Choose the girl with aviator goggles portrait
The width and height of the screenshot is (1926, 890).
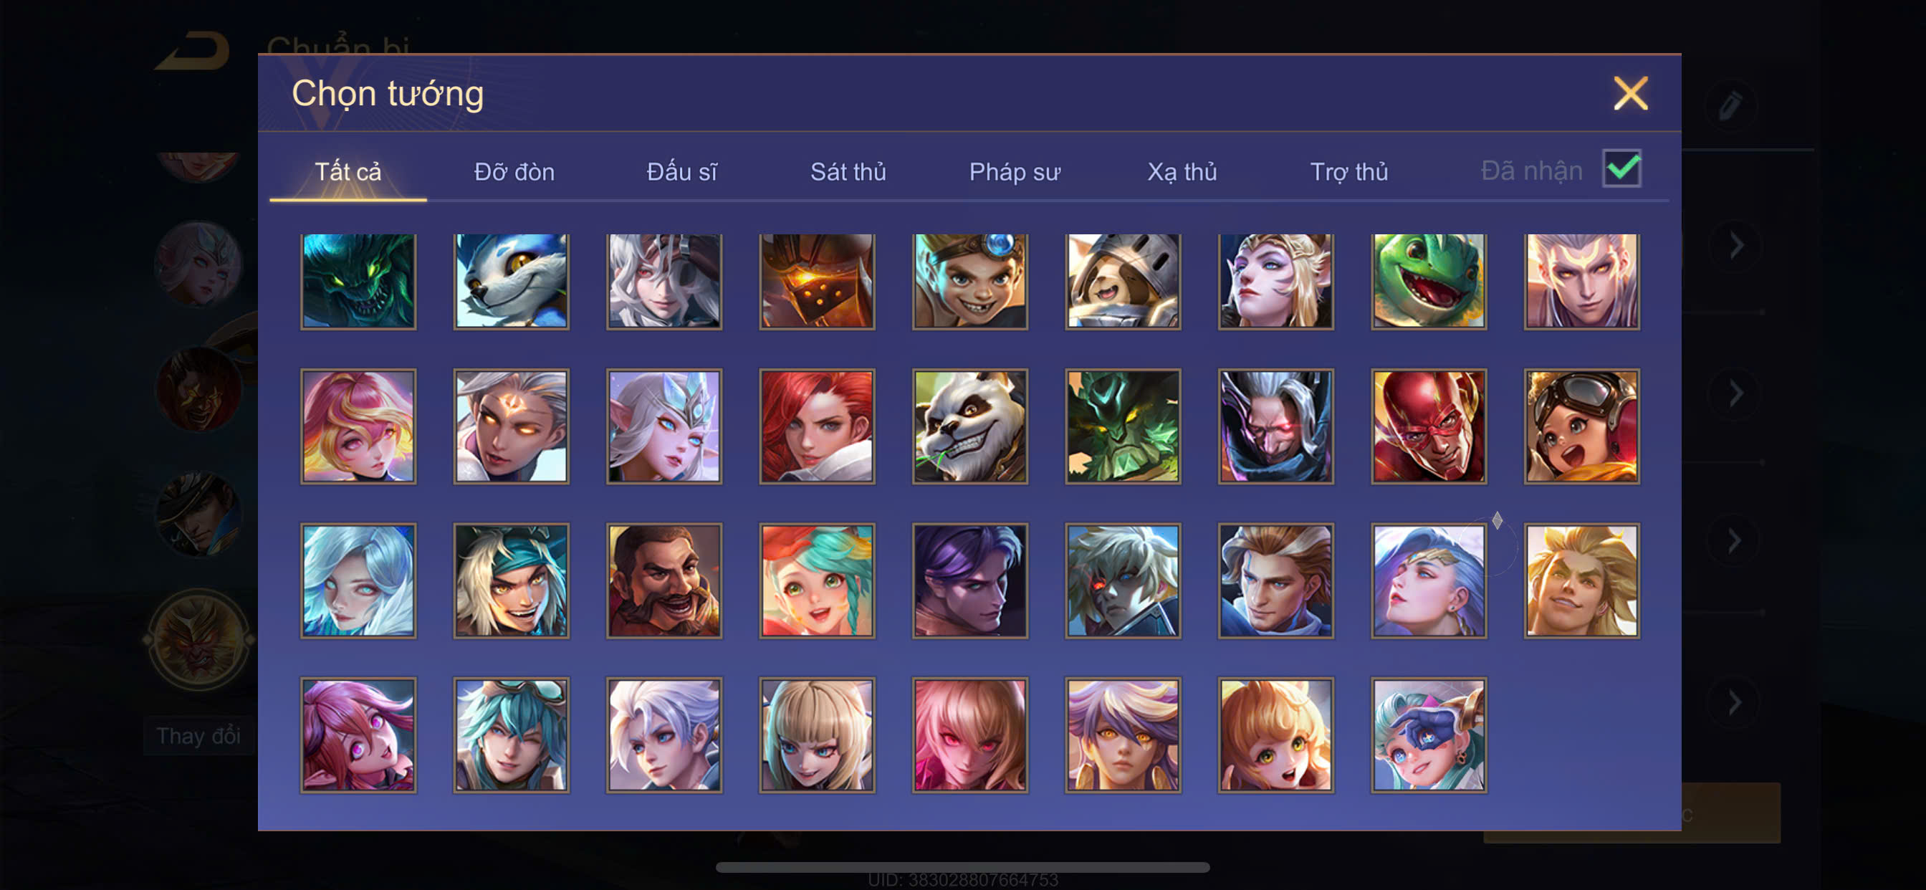1581,426
